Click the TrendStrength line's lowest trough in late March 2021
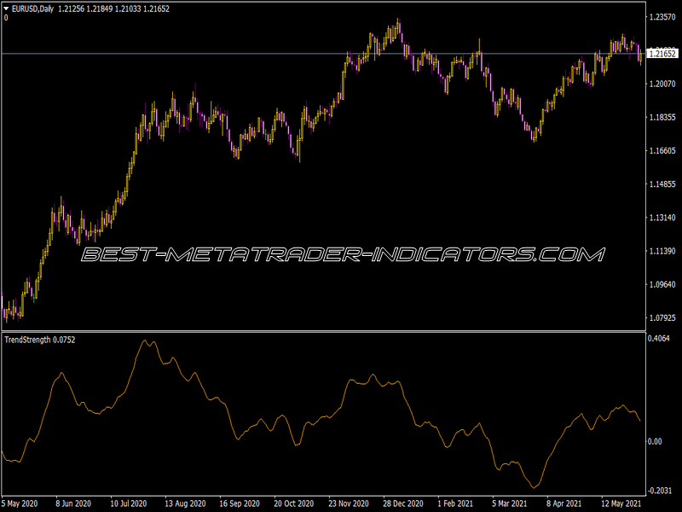This screenshot has height=512, width=682. click(x=534, y=487)
